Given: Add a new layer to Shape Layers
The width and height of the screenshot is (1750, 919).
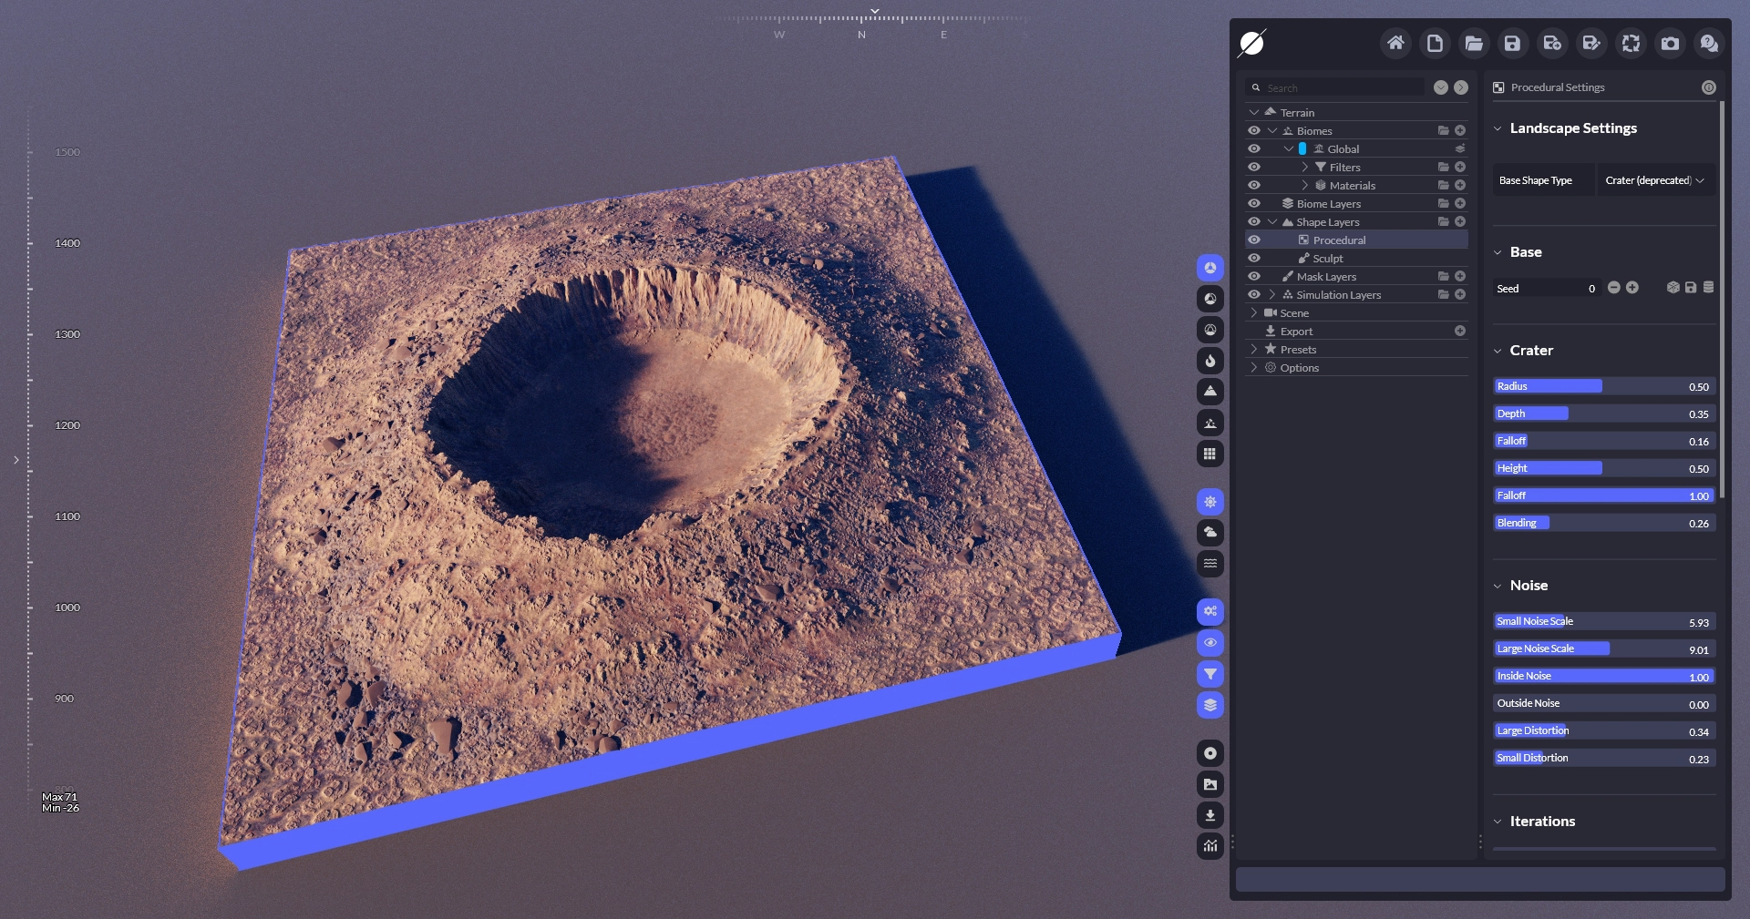Looking at the screenshot, I should [x=1460, y=222].
